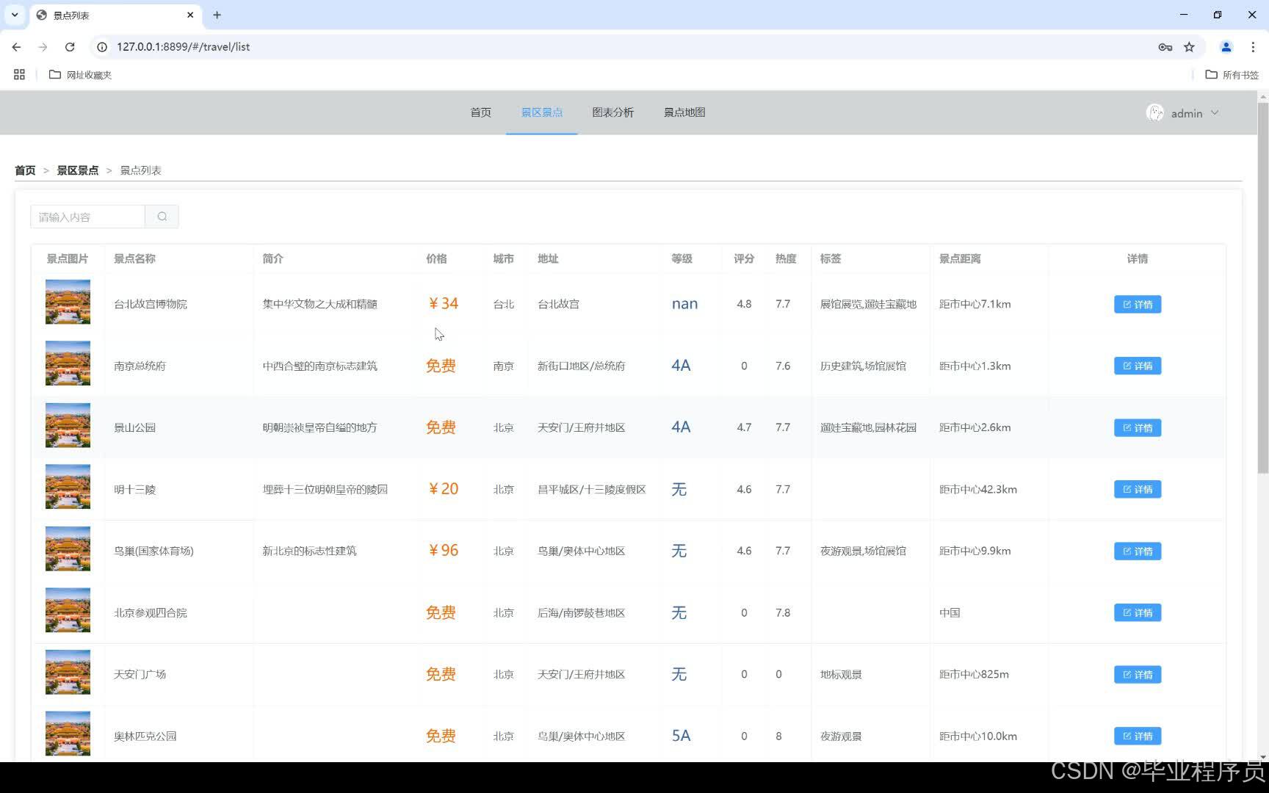Open the saved passwords key icon

coord(1165,47)
